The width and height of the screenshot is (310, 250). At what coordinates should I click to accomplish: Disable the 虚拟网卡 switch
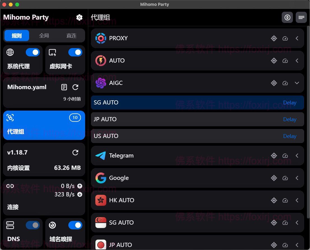[x=75, y=52]
